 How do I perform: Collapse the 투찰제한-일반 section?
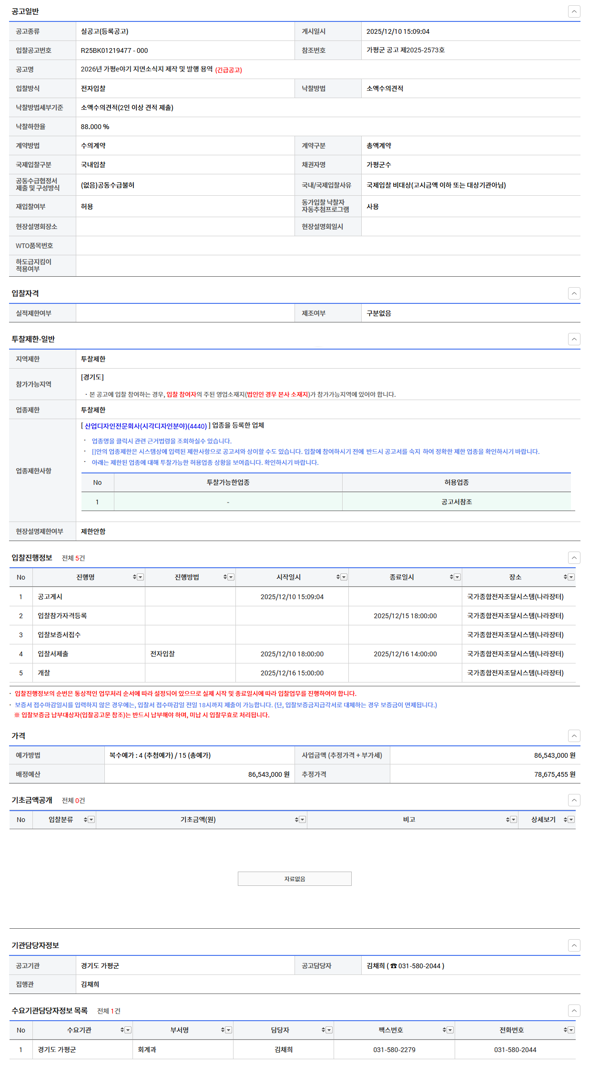(574, 339)
